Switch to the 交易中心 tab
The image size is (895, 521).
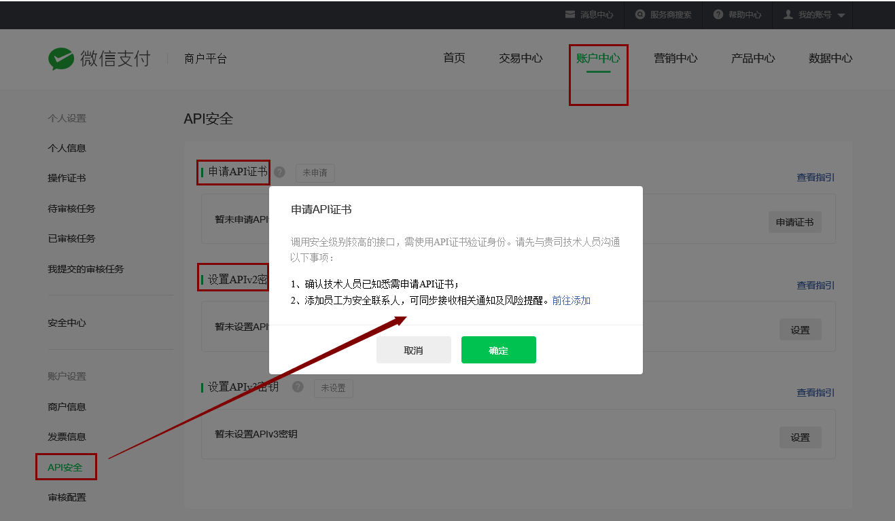pyautogui.click(x=521, y=58)
